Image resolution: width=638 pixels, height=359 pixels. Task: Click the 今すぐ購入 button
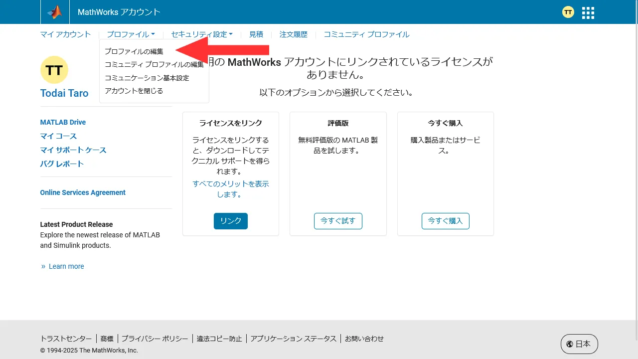coord(446,221)
